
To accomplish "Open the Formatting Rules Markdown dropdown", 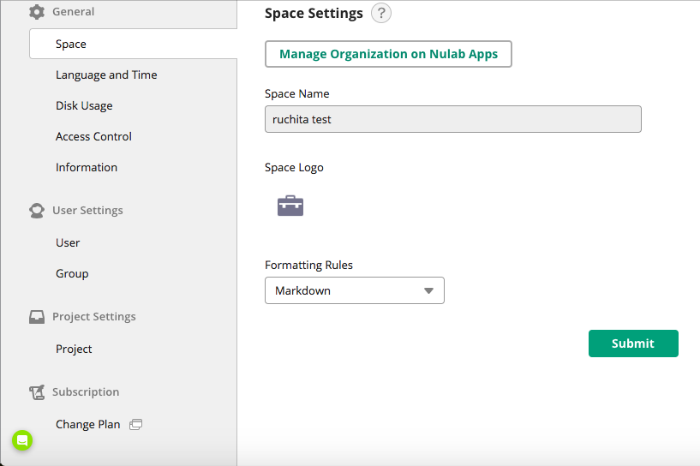I will (x=355, y=290).
